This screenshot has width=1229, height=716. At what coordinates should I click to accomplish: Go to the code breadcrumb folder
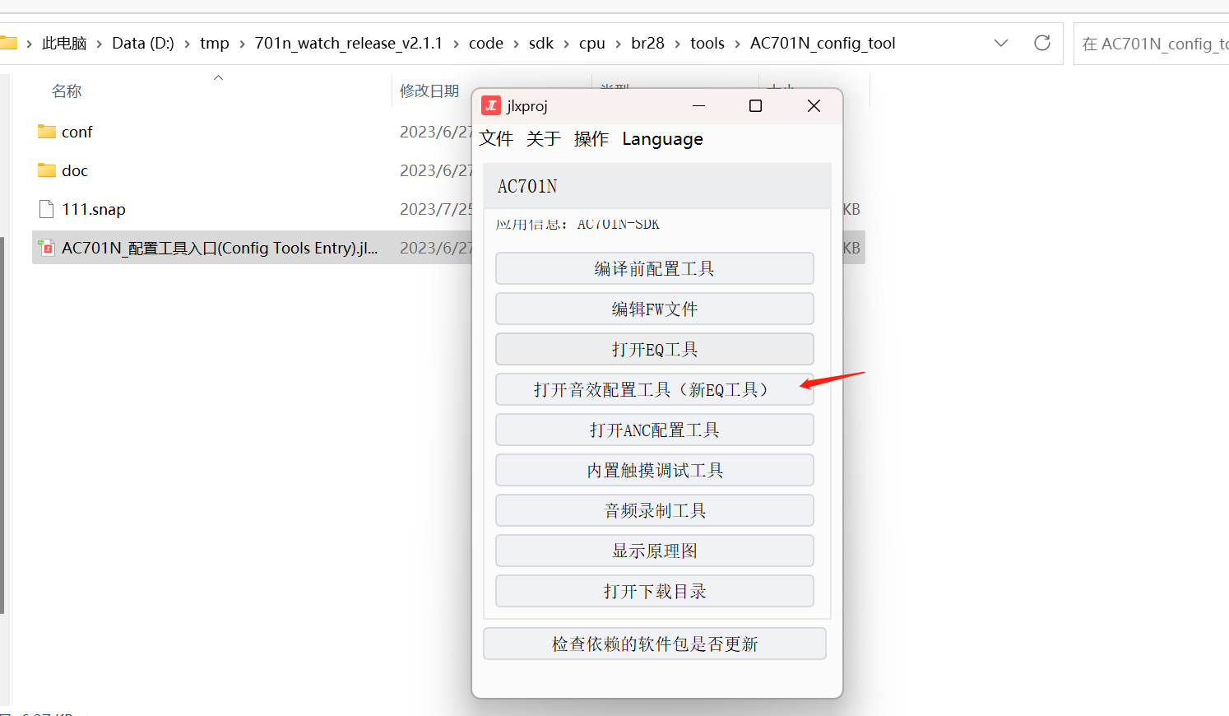pos(486,44)
